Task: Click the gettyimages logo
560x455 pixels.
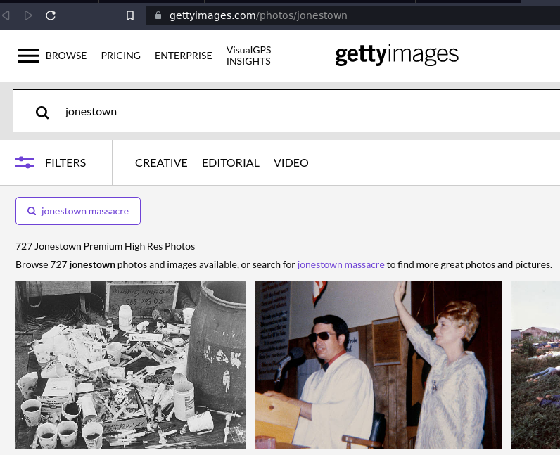Action: pos(397,56)
